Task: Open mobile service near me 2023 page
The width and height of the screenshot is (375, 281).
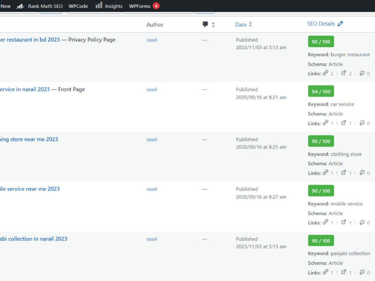Action: point(30,189)
